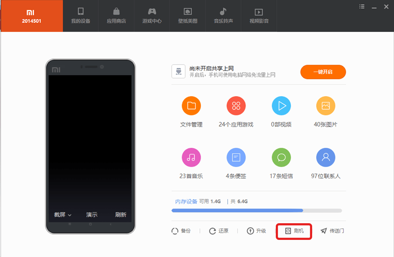This screenshot has width=394, height=257.
Task: Click the 升级 upgrade button
Action: (x=256, y=231)
